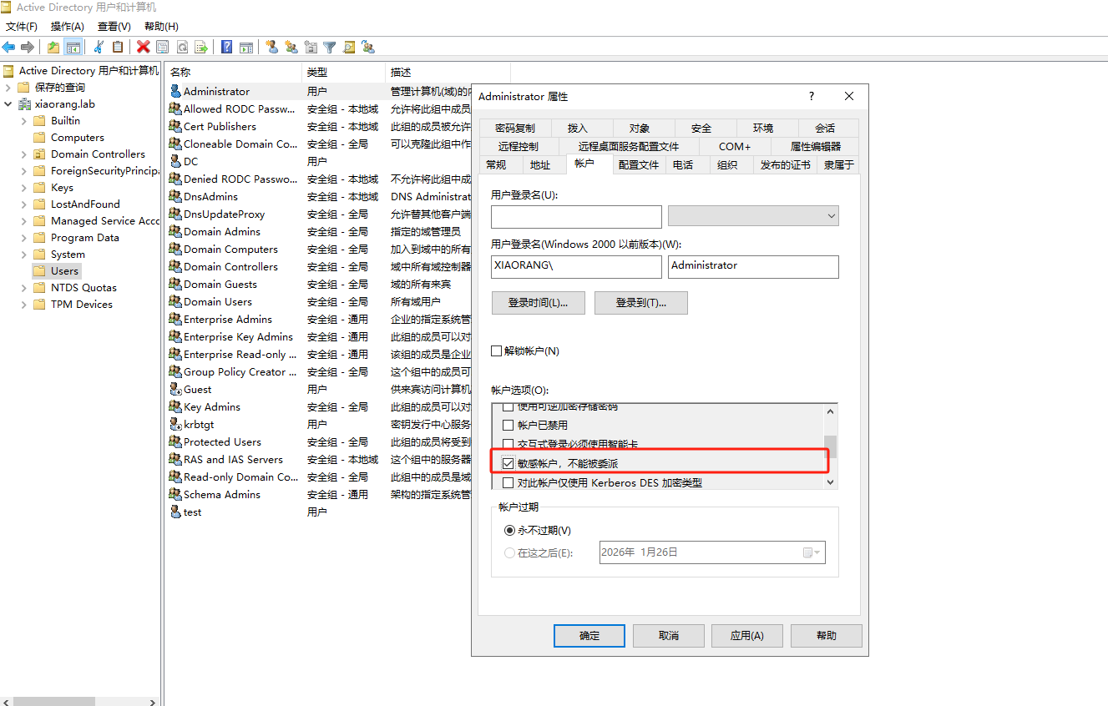This screenshot has height=706, width=1108.
Task: Click the Refresh toolbar icon
Action: coord(182,47)
